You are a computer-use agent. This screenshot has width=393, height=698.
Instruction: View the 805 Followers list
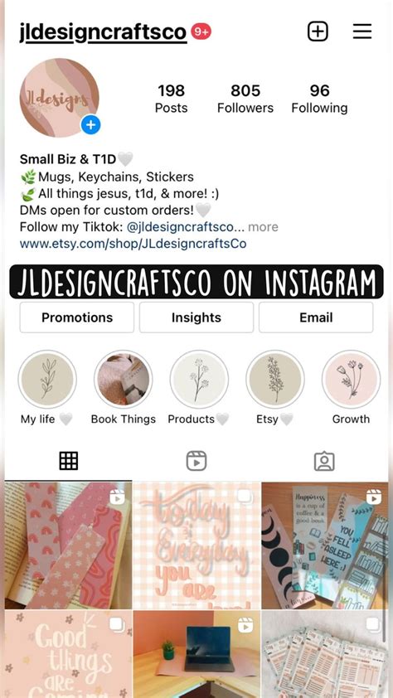coord(245,99)
